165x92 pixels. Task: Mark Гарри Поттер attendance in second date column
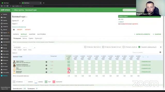(x=76, y=62)
